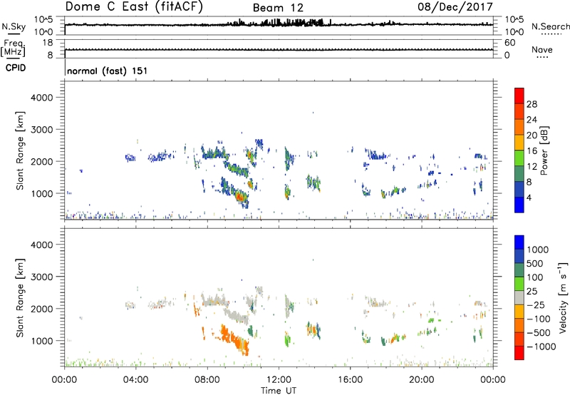The image size is (570, 395).
Task: Select the "Beam 12" header label
Action: tap(278, 8)
